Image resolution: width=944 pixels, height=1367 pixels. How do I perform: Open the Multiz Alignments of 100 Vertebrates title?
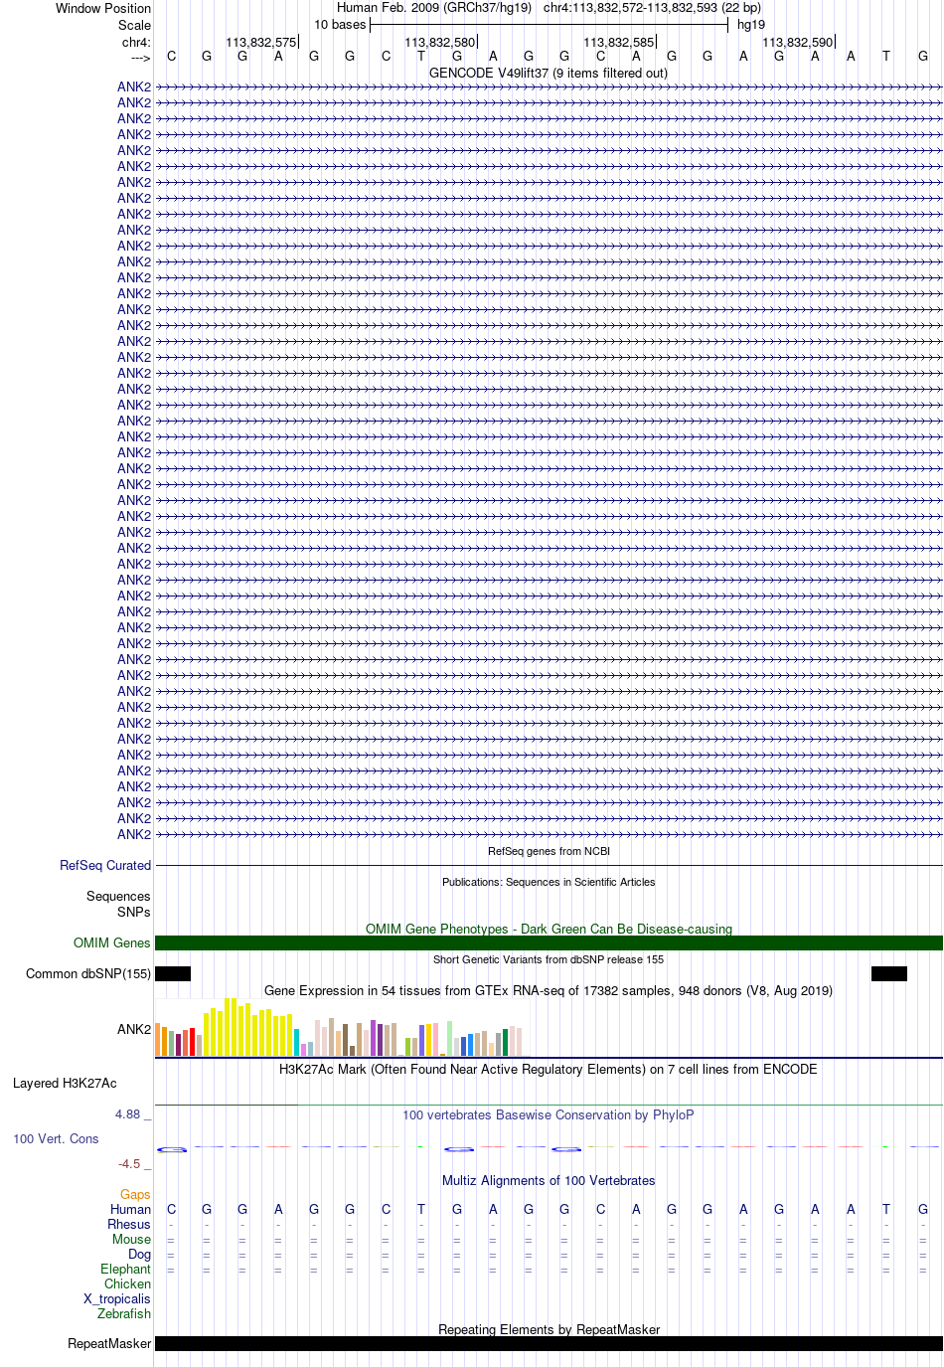click(x=549, y=1180)
